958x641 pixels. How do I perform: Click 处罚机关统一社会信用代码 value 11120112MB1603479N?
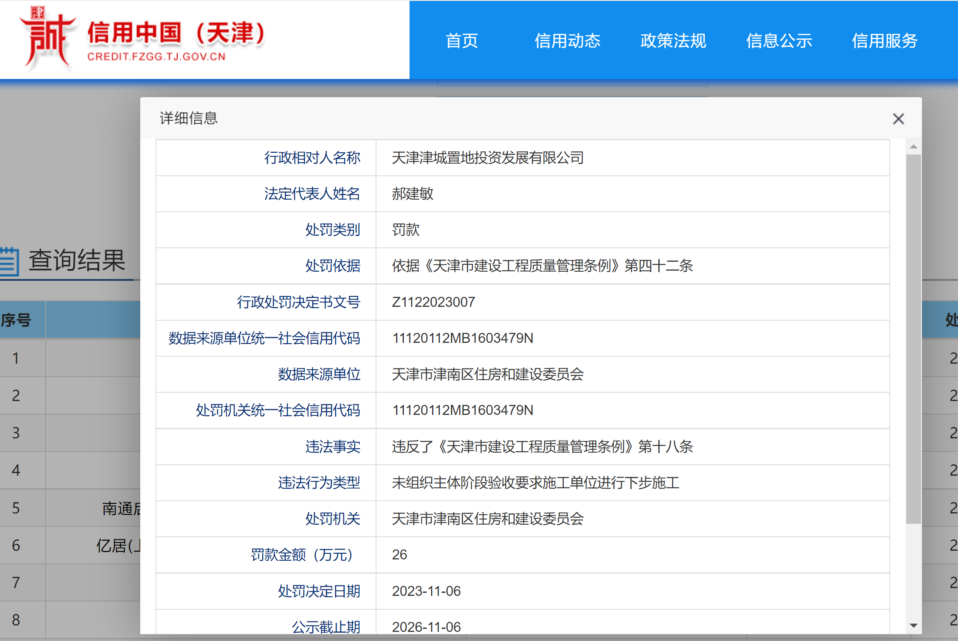pyautogui.click(x=462, y=410)
